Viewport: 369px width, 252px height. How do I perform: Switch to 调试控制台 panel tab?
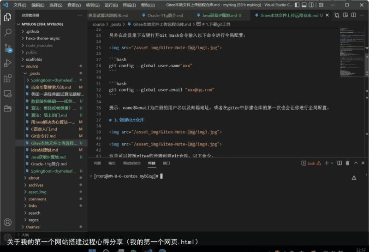click(132, 163)
